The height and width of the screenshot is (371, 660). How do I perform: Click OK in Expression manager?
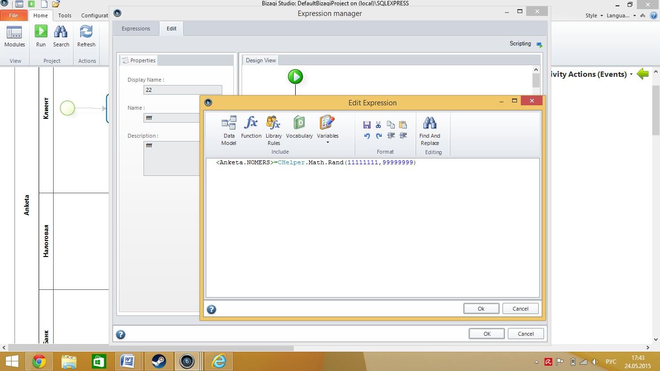coord(487,334)
